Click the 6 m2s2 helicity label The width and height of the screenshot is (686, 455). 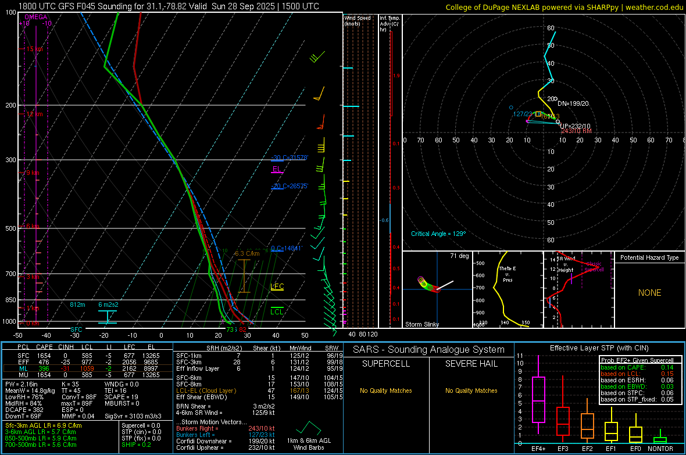coord(109,304)
